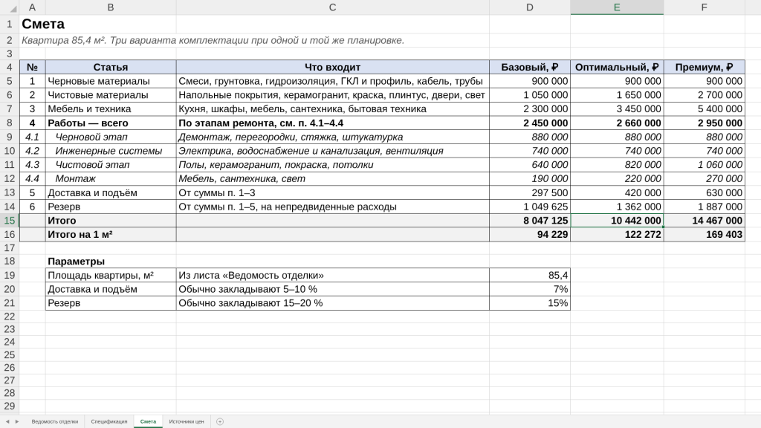This screenshot has height=428, width=761.
Task: Select column B header
Action: (x=111, y=7)
